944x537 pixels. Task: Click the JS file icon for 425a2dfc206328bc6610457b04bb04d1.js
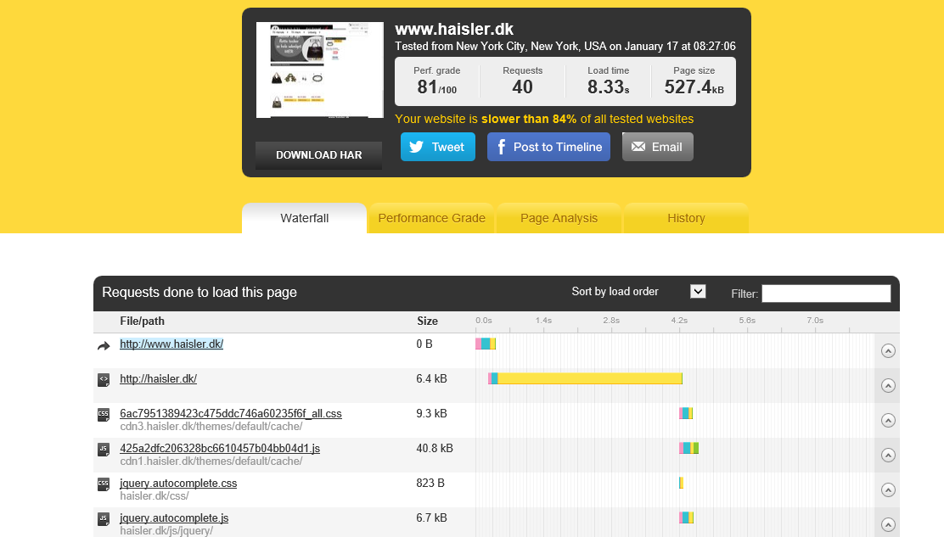pos(104,450)
